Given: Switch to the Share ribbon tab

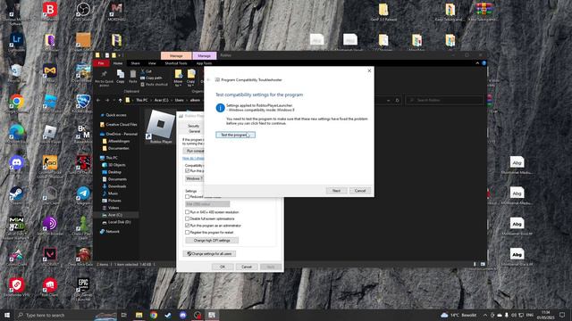Looking at the screenshot, I should pos(135,63).
